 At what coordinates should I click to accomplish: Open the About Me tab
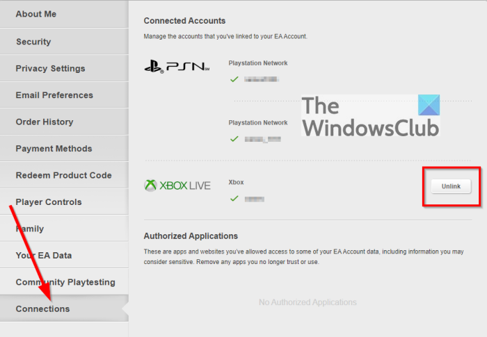[36, 14]
